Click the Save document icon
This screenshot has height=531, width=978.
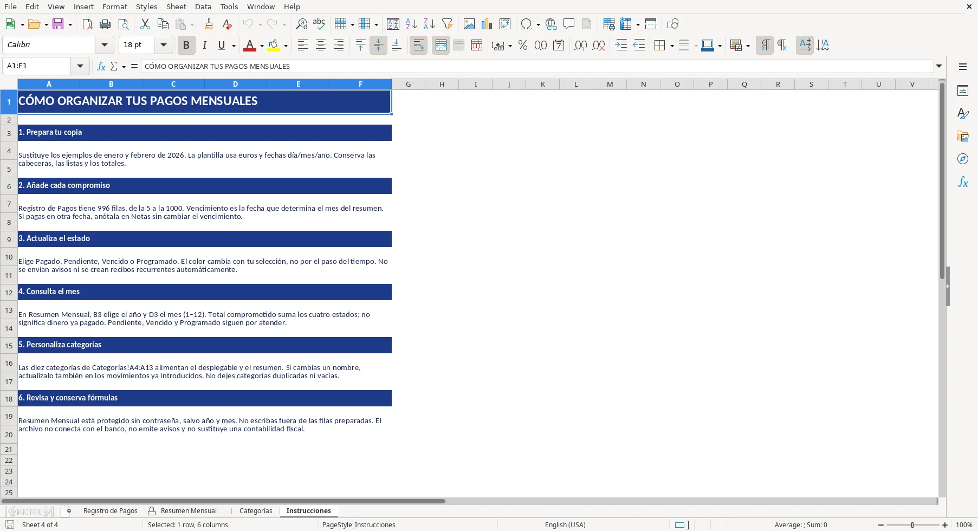[59, 24]
